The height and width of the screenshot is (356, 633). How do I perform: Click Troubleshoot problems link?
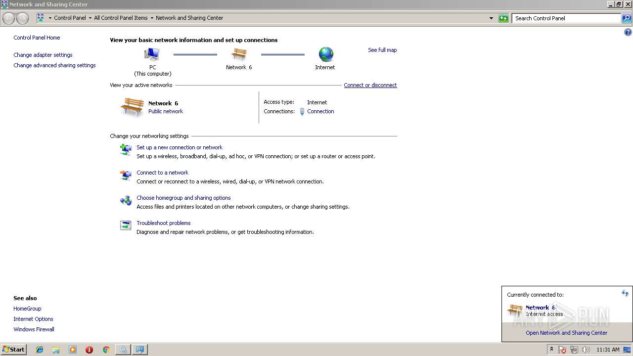pos(164,223)
